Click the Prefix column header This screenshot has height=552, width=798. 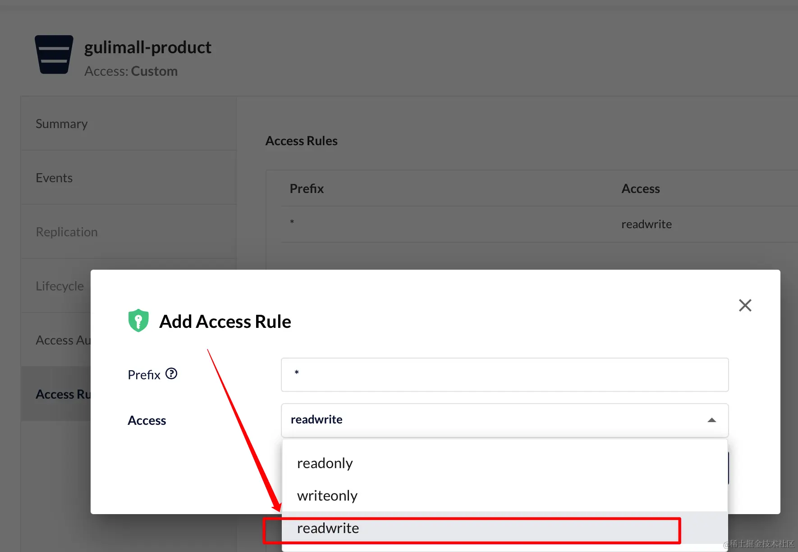307,189
